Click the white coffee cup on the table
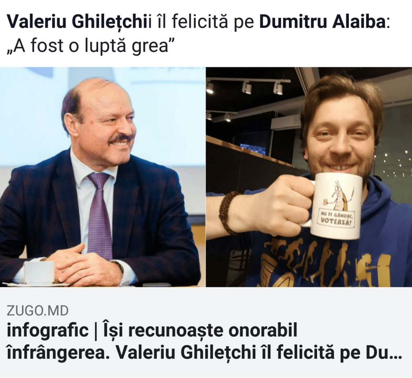The image size is (412, 378). (x=39, y=272)
